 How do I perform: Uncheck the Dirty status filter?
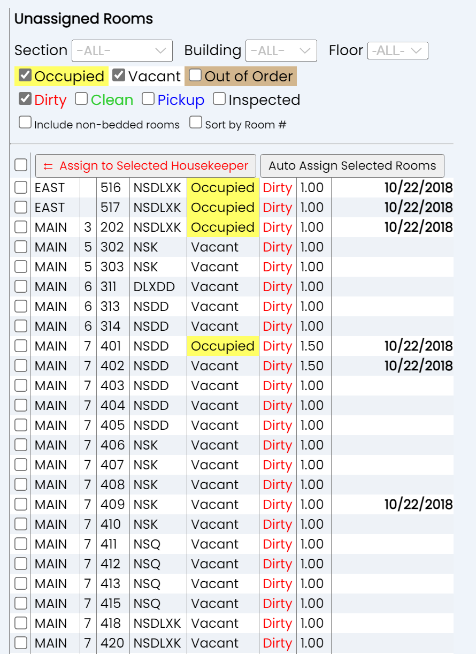25,99
